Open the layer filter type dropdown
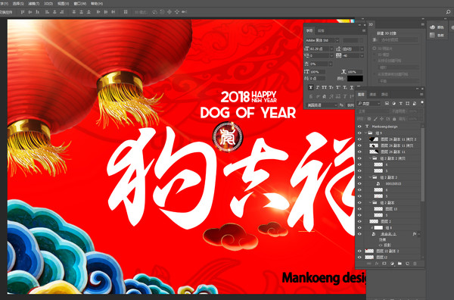The height and width of the screenshot is (300, 454). click(369, 104)
